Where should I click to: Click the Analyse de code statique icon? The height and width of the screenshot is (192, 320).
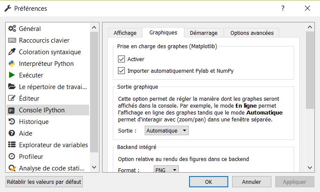point(12,168)
